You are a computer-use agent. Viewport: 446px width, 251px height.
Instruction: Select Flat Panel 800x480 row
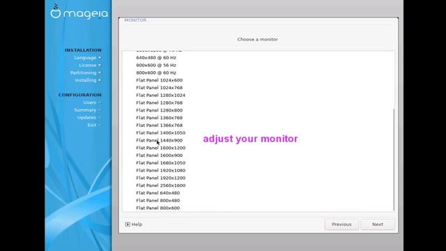158,201
